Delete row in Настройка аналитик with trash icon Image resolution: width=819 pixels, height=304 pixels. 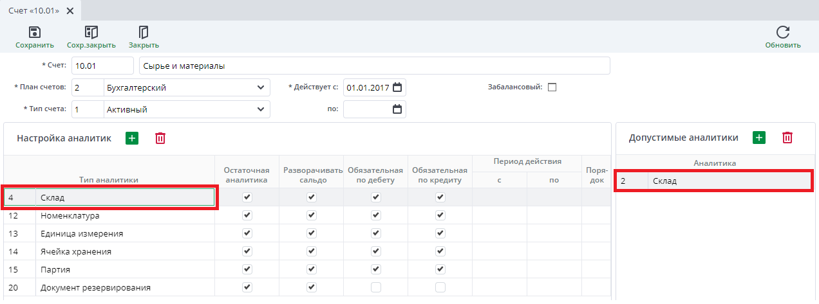160,138
